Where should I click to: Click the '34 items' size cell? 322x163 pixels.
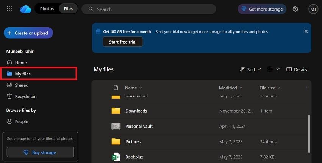click(268, 142)
